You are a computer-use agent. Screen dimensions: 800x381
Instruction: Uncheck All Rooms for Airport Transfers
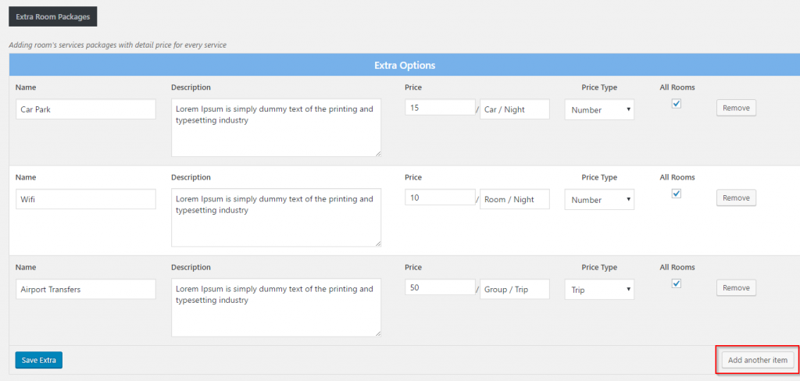coord(677,283)
